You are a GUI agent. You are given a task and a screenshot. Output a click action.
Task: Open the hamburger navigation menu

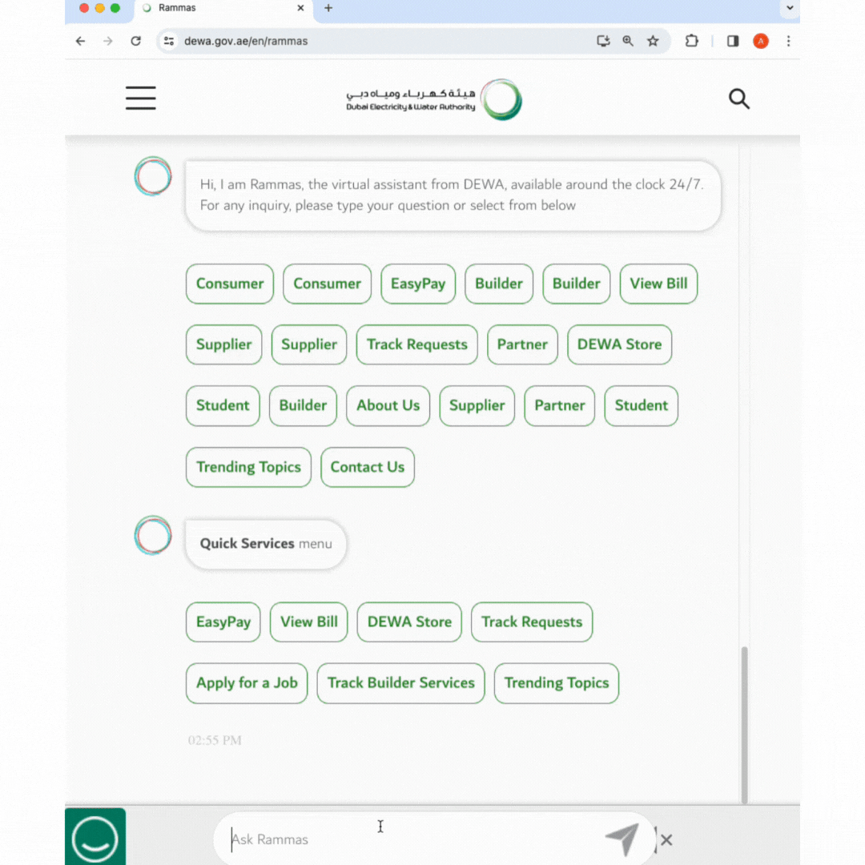coord(141,99)
